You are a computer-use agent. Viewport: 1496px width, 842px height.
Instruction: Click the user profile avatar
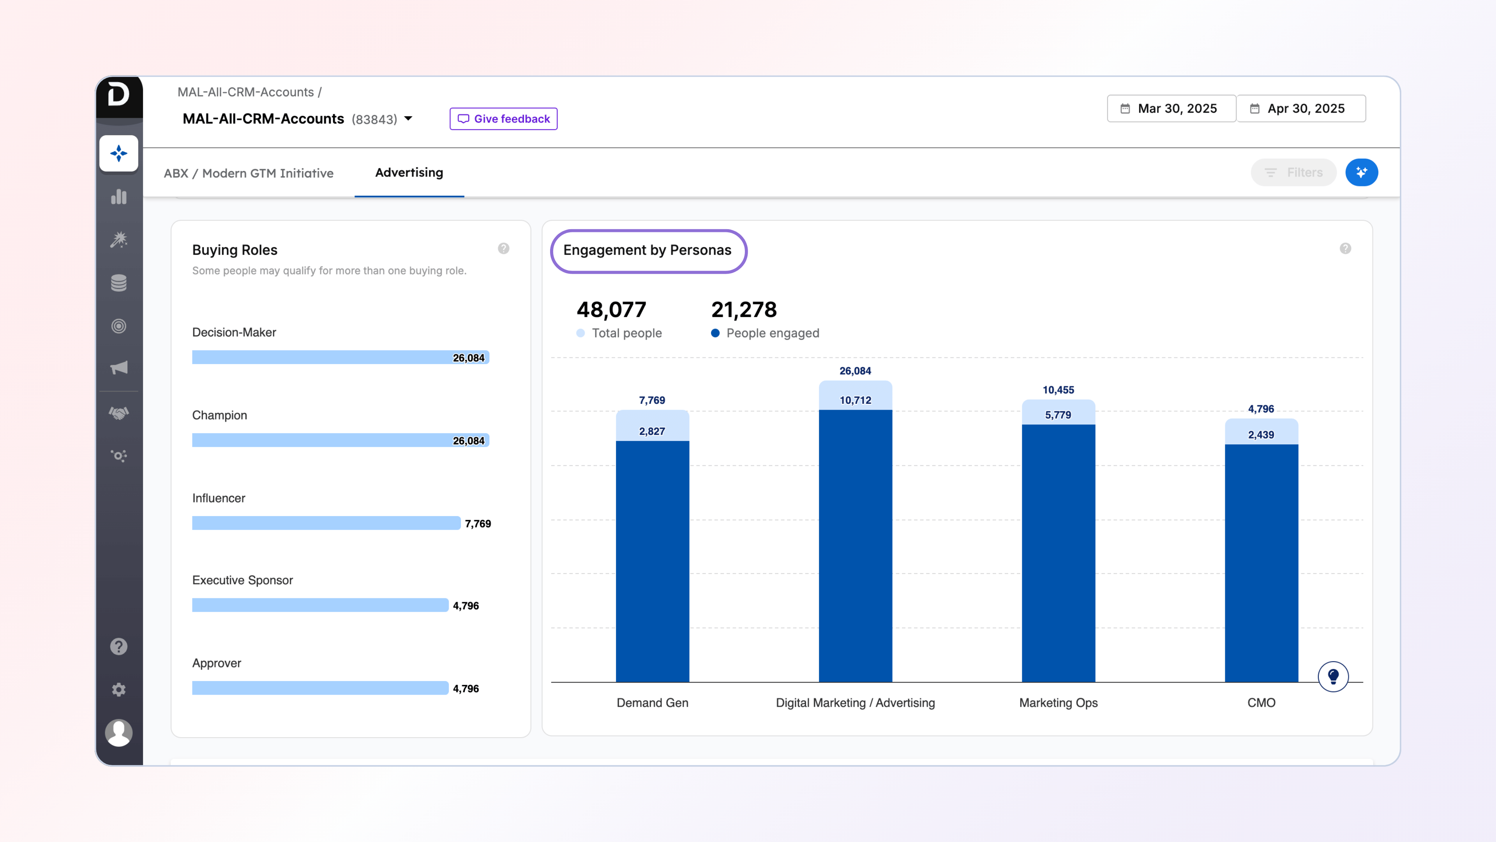(x=118, y=733)
